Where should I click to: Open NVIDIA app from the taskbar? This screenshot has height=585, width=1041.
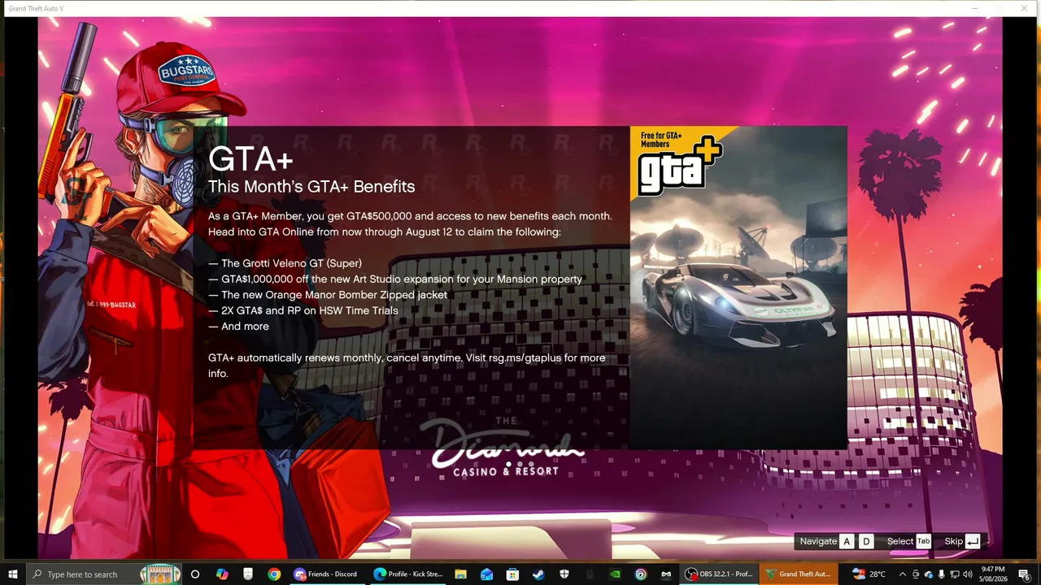click(x=616, y=574)
